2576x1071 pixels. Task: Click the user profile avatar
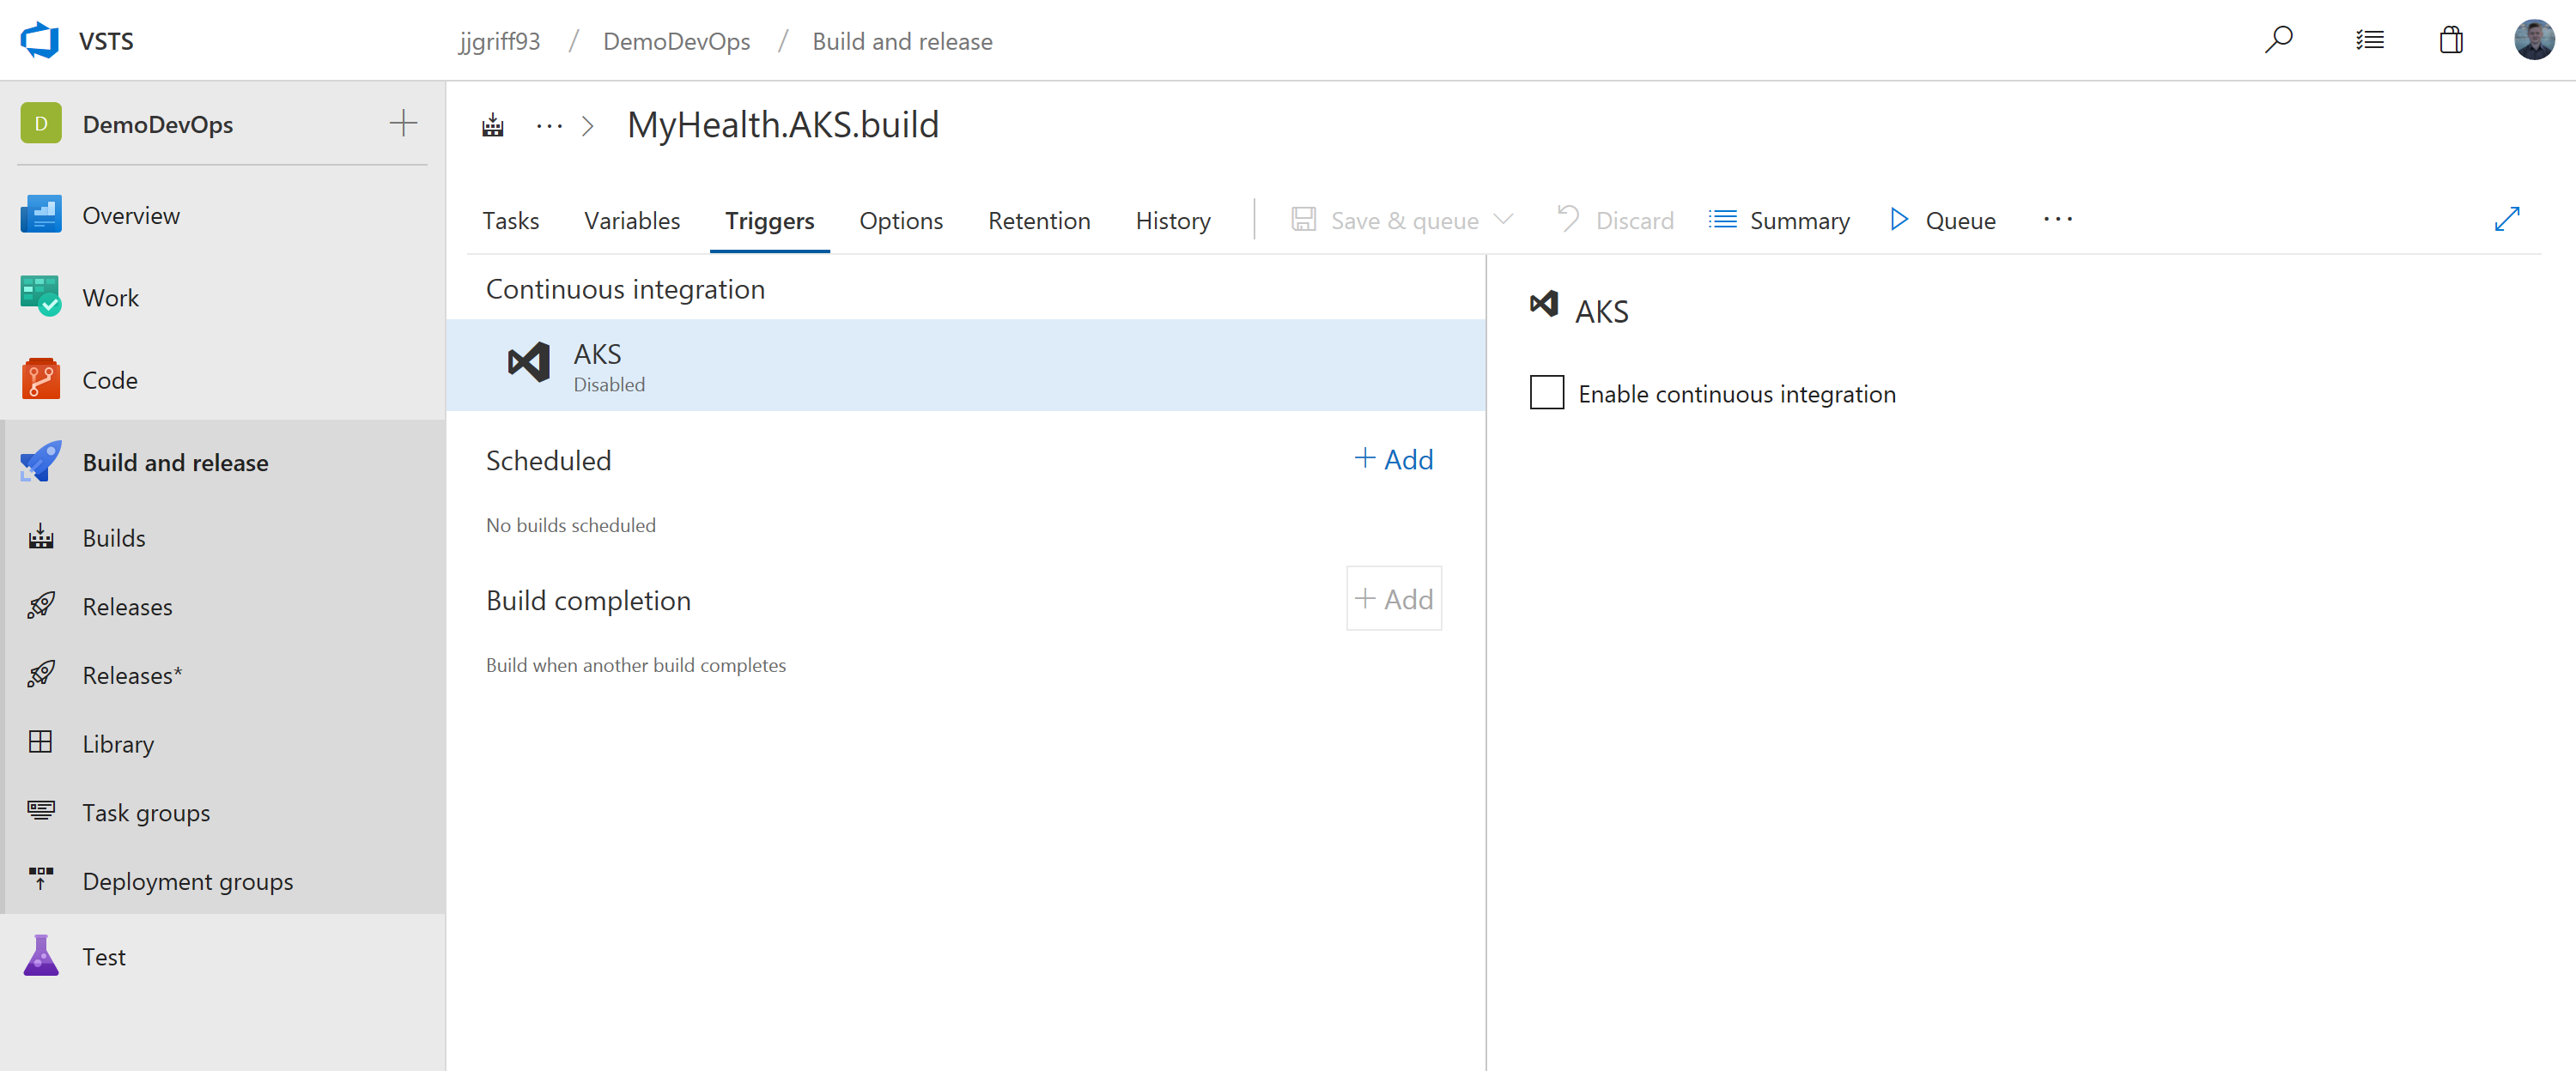tap(2533, 40)
